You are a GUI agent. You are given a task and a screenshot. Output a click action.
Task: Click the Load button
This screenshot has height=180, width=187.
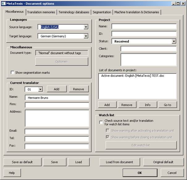tap(79, 162)
